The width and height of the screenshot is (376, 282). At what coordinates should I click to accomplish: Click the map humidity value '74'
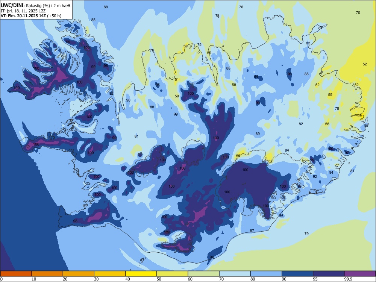217,15
